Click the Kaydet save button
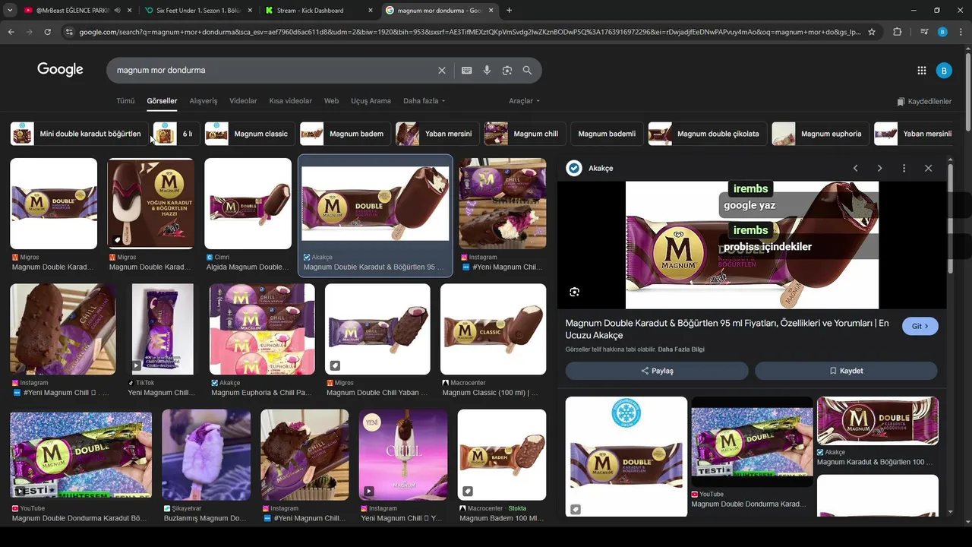Viewport: 972px width, 547px height. point(846,371)
